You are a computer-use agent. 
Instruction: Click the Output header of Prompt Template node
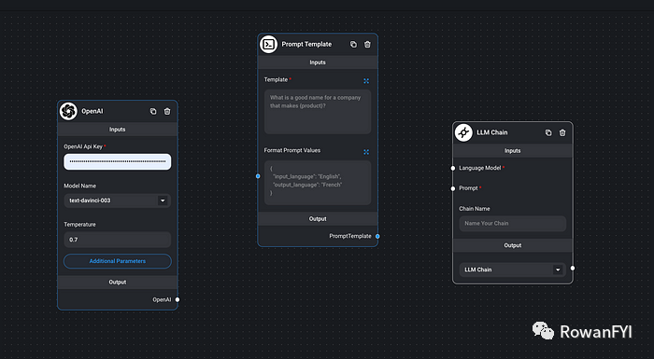318,218
